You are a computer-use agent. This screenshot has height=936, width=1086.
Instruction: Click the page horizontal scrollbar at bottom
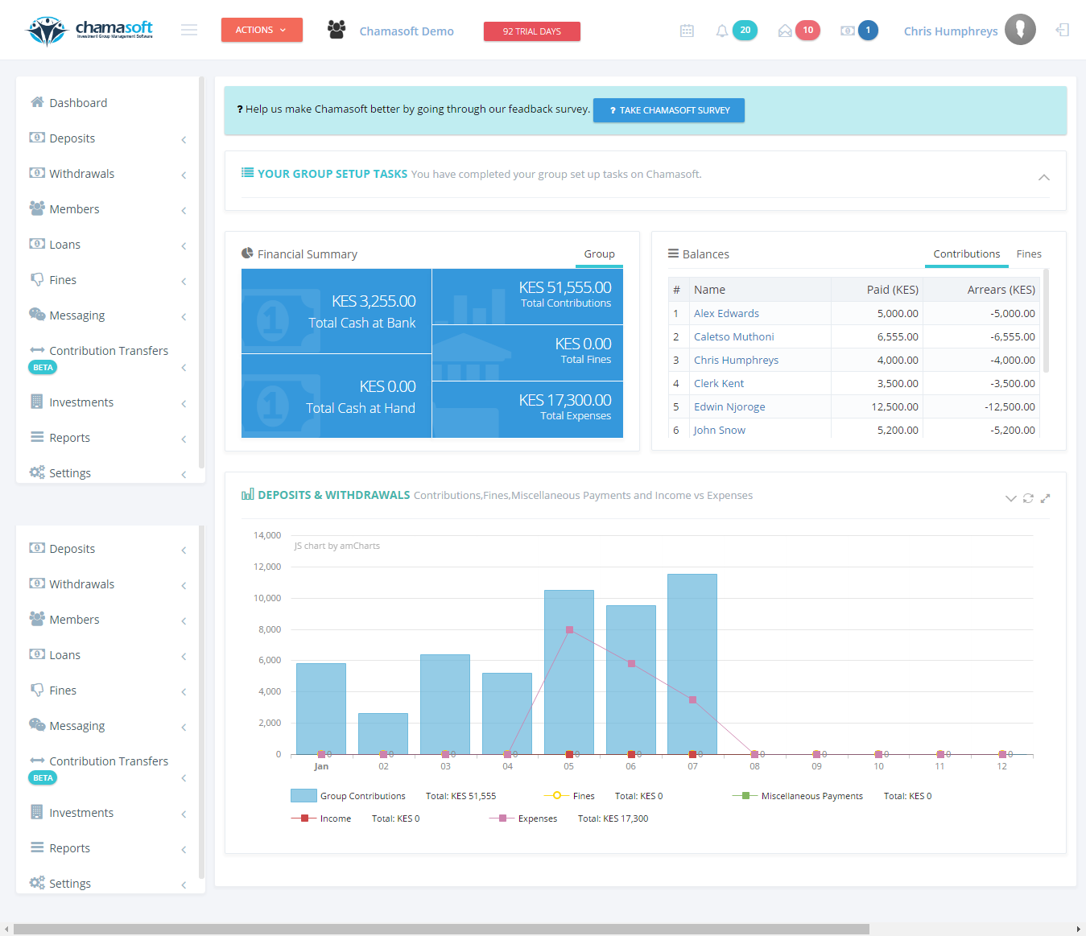click(x=441, y=929)
